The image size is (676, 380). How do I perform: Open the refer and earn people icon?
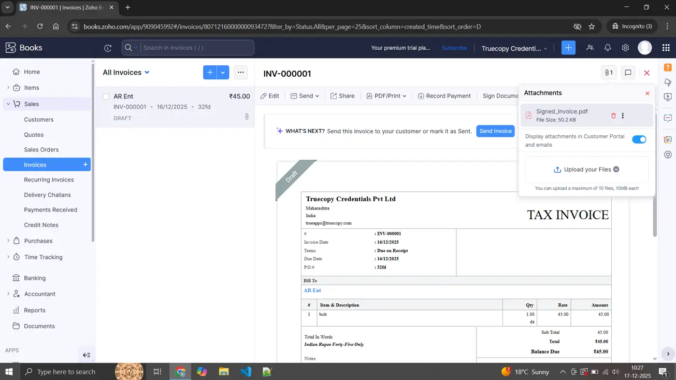click(590, 48)
